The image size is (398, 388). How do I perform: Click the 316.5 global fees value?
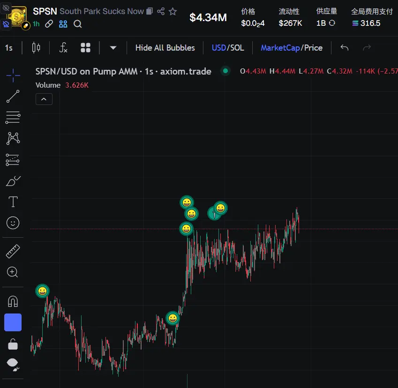point(370,23)
